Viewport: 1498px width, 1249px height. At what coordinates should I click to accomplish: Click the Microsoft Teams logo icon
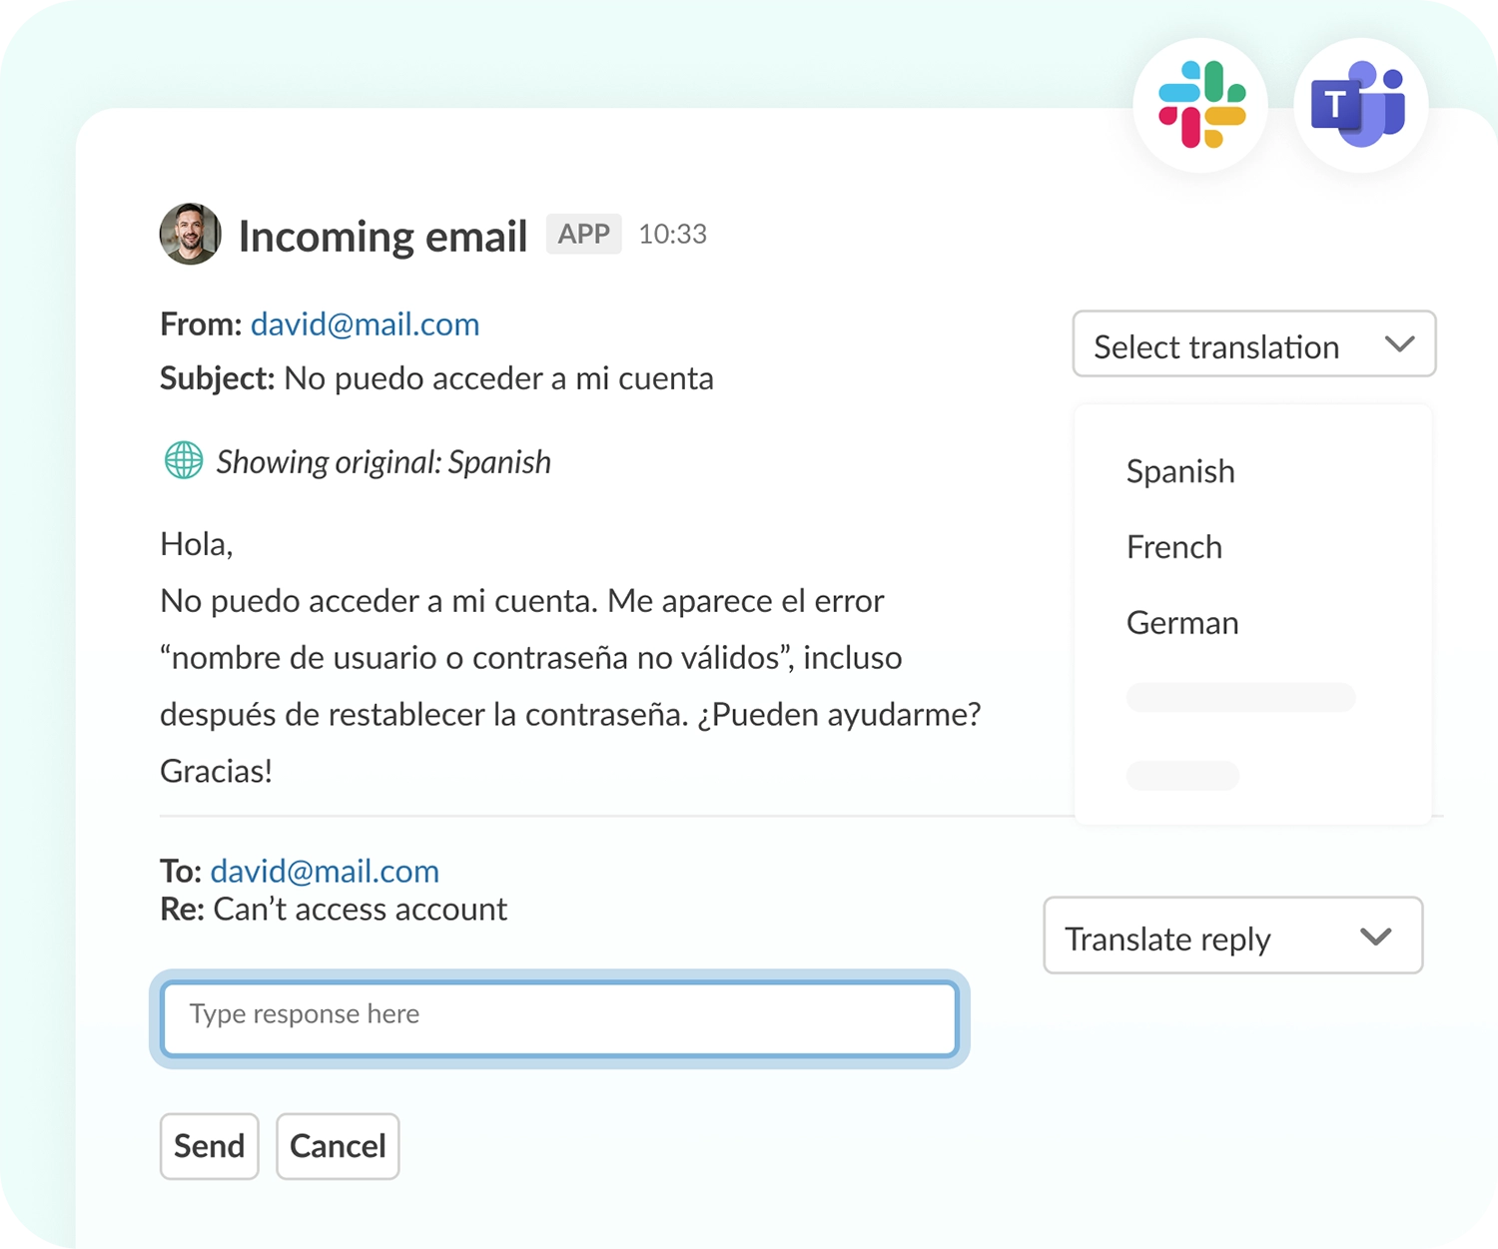(x=1360, y=105)
